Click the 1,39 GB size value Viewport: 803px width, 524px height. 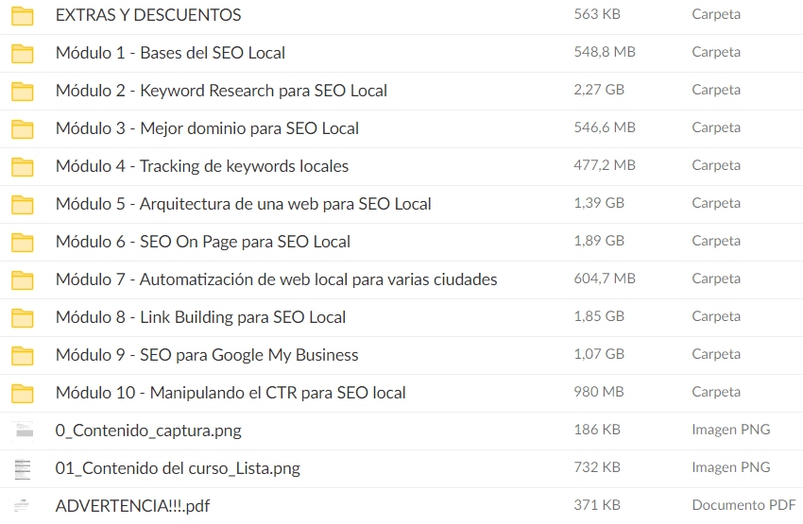coord(599,203)
